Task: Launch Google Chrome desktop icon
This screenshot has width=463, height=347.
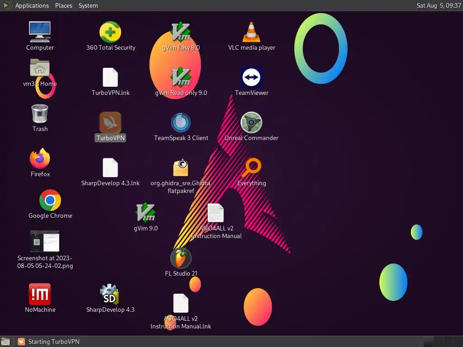Action: tap(50, 200)
